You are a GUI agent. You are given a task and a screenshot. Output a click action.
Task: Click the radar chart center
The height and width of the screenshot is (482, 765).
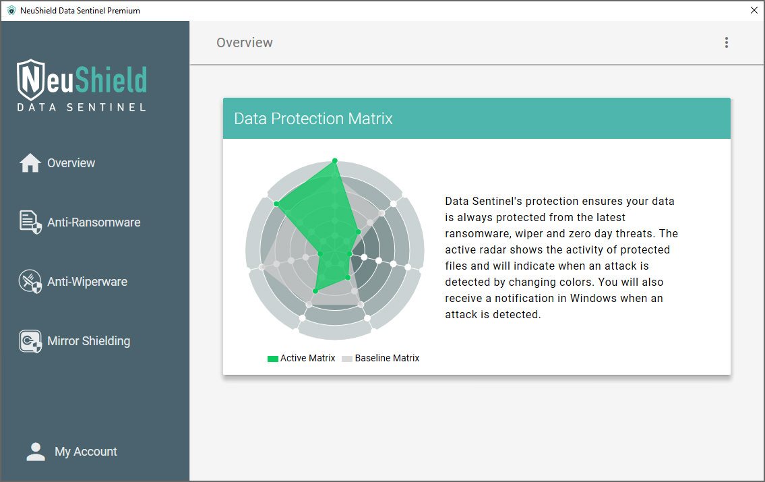pos(335,250)
